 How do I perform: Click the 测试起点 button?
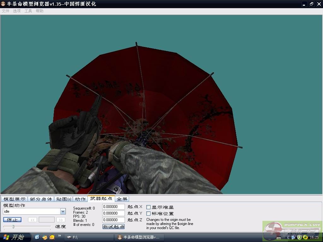pos(113,227)
